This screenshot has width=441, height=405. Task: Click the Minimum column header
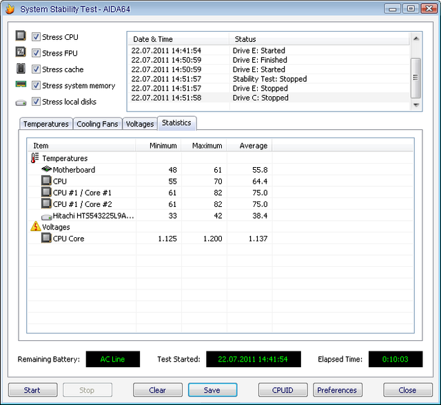tap(163, 146)
